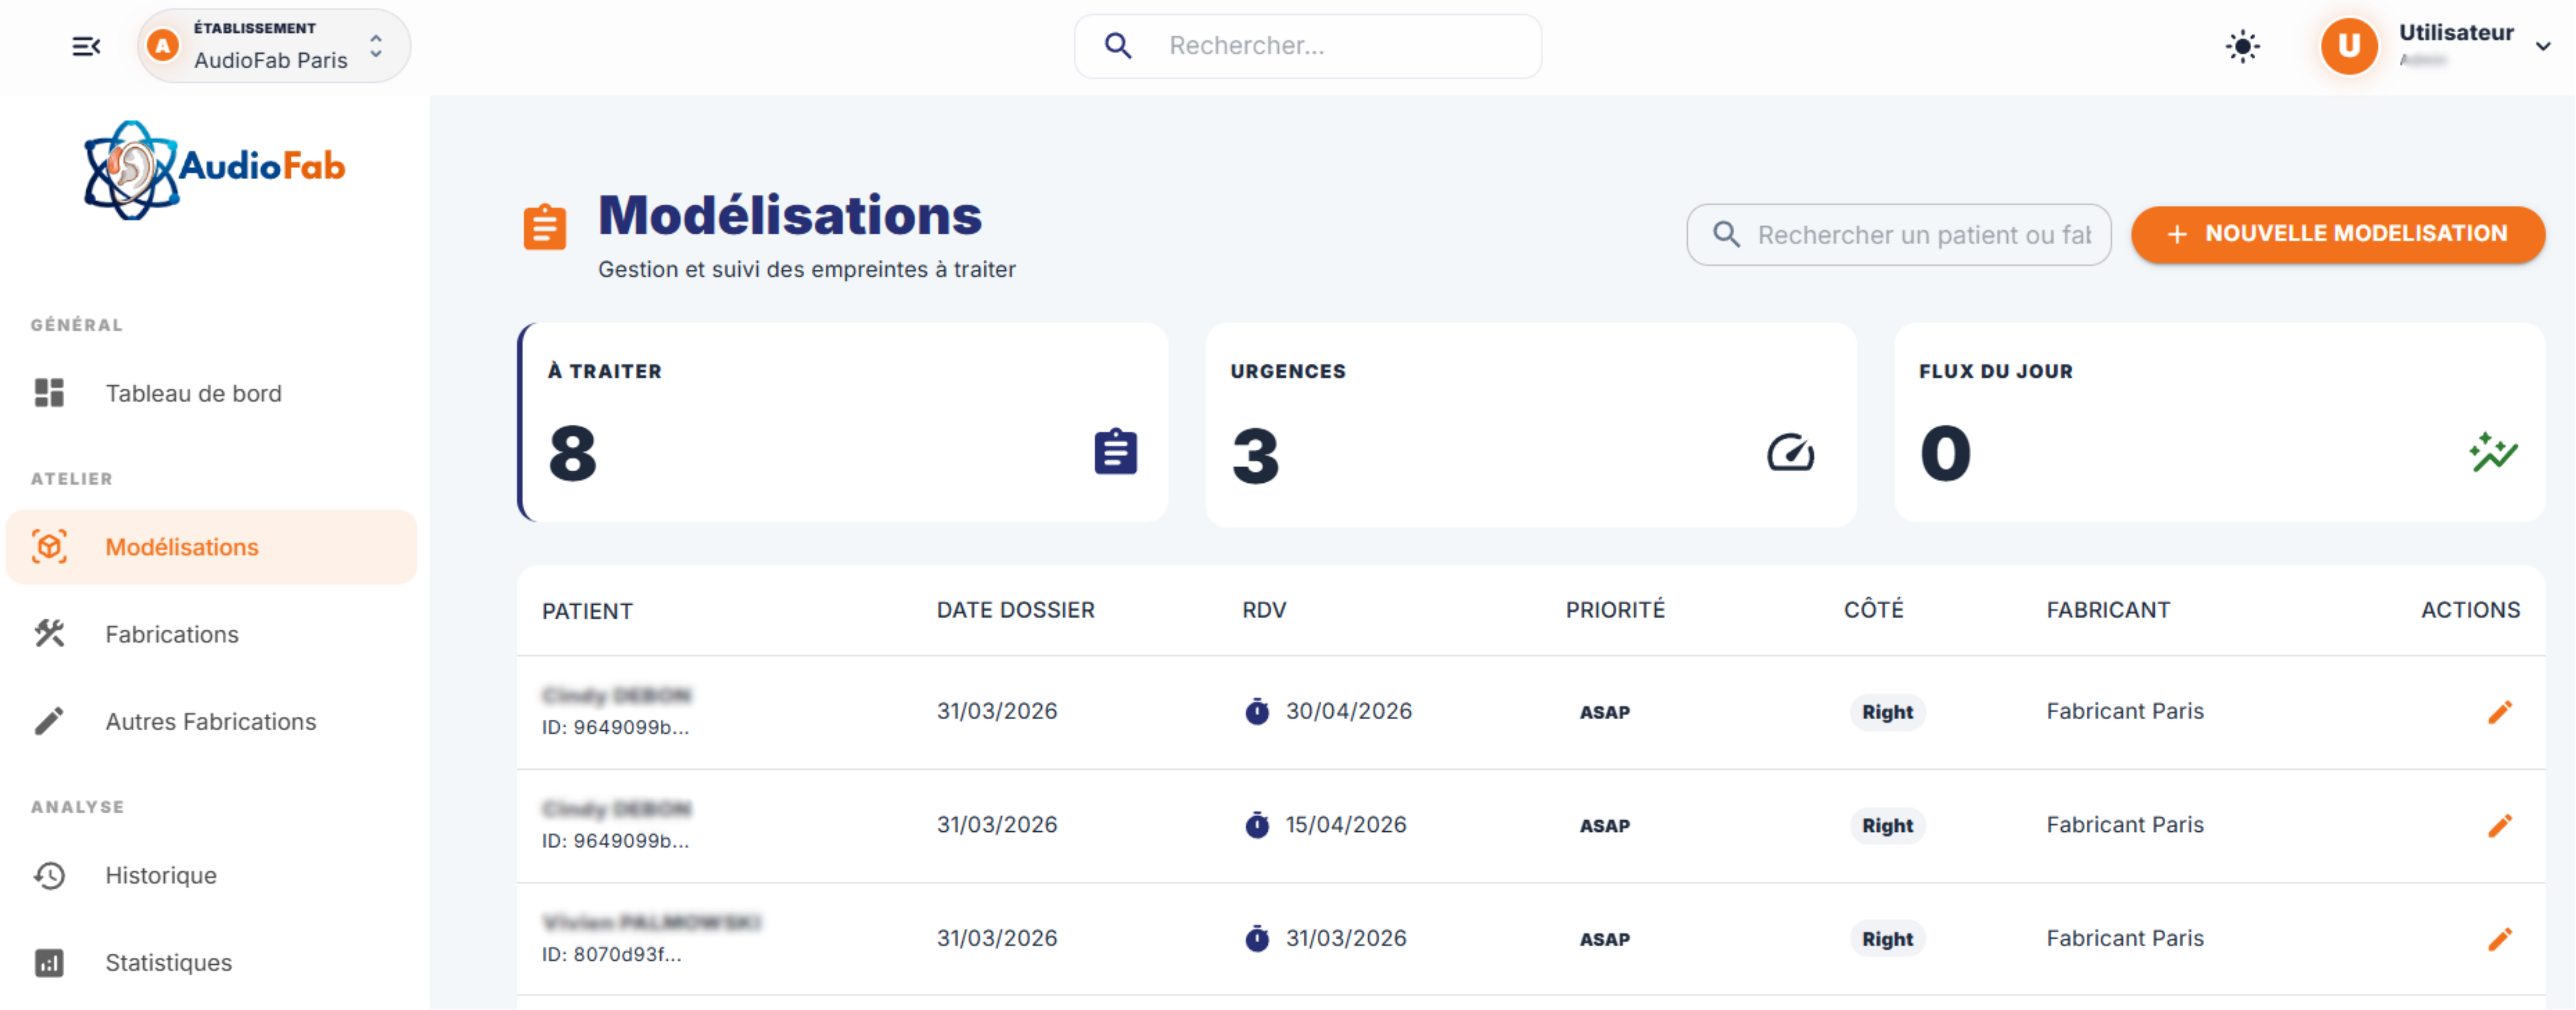Select the À TRAITER card
Screen dimensions: 2576x1010
coord(842,423)
